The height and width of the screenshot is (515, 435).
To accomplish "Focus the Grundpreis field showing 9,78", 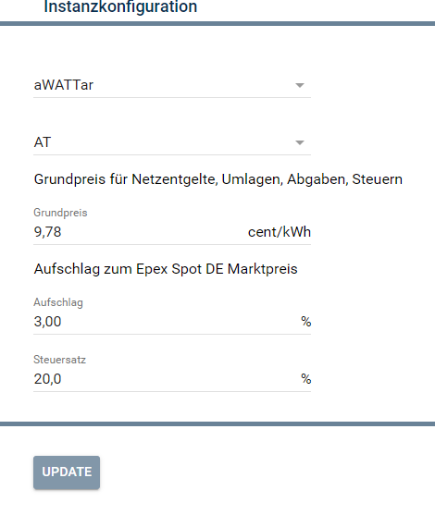I will [172, 232].
